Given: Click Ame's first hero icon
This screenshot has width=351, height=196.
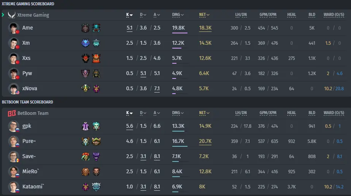Looking at the screenshot, I should click(x=85, y=28).
